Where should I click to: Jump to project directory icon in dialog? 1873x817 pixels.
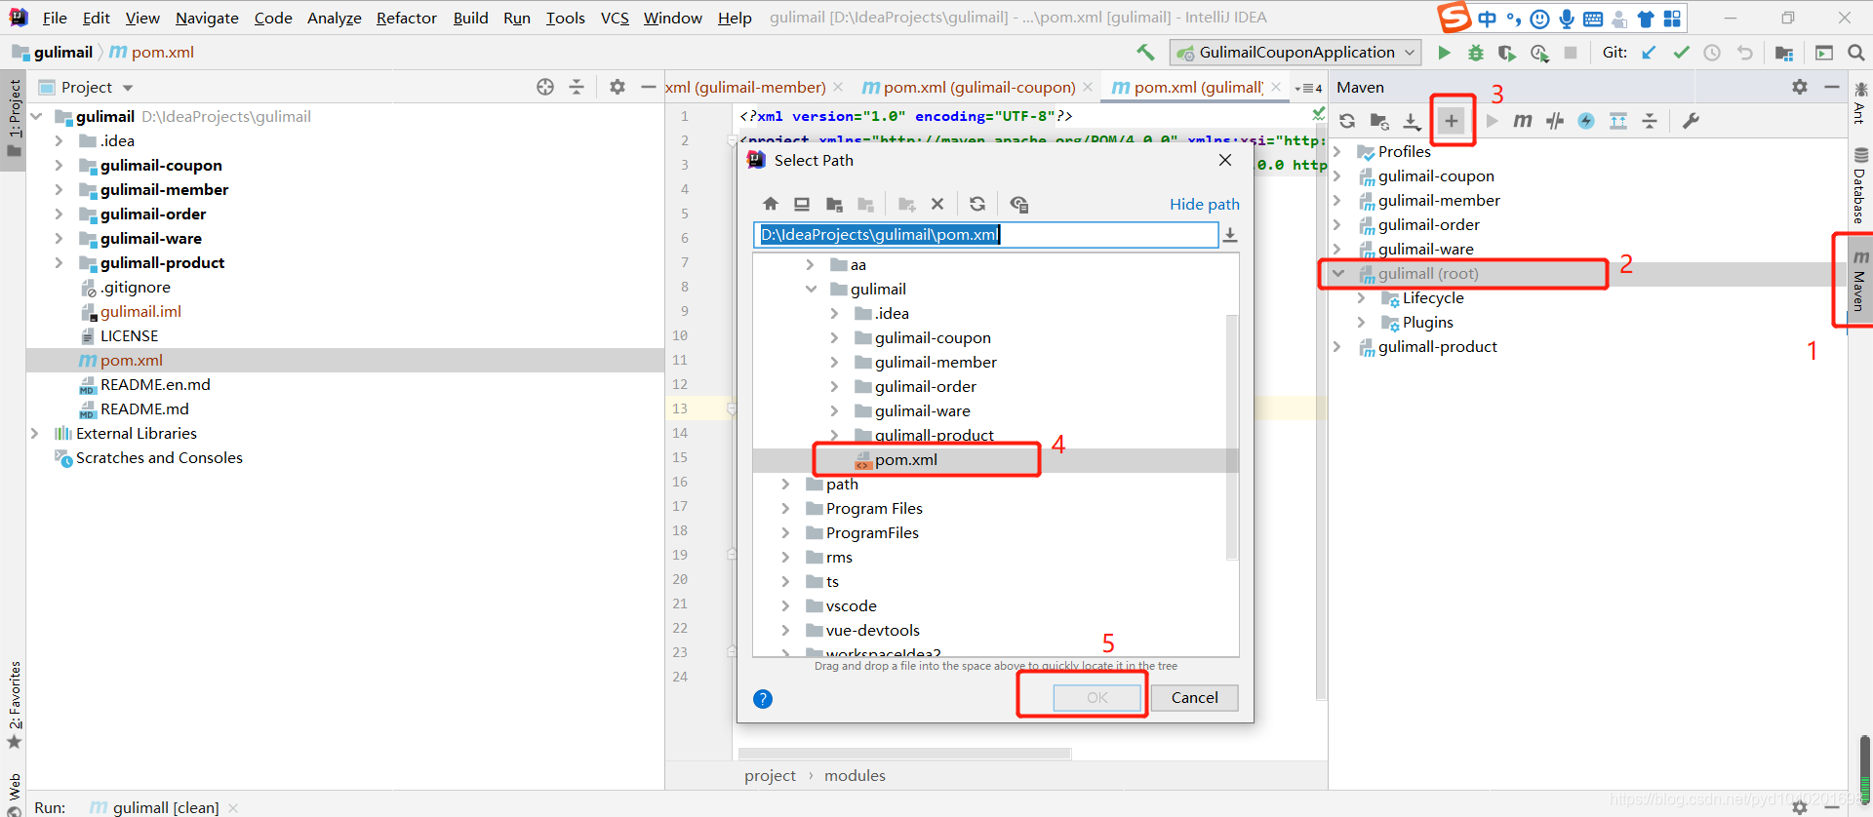(834, 204)
